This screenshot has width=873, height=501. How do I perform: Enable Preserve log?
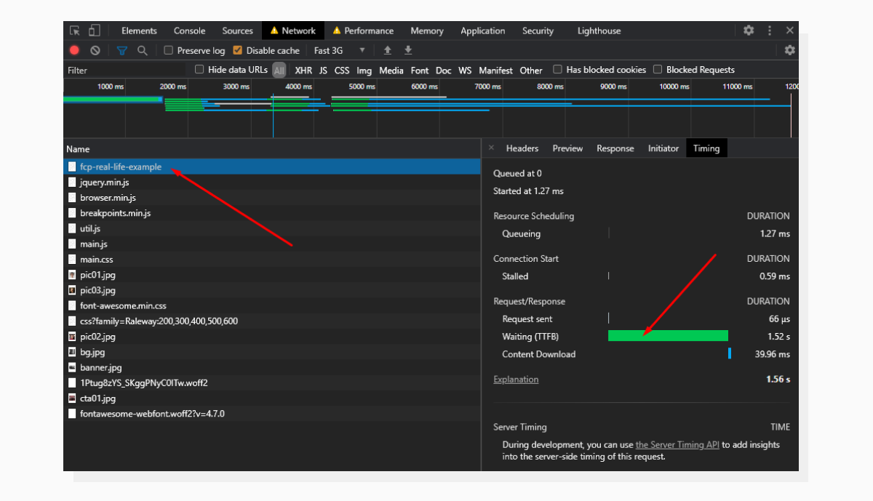point(167,50)
